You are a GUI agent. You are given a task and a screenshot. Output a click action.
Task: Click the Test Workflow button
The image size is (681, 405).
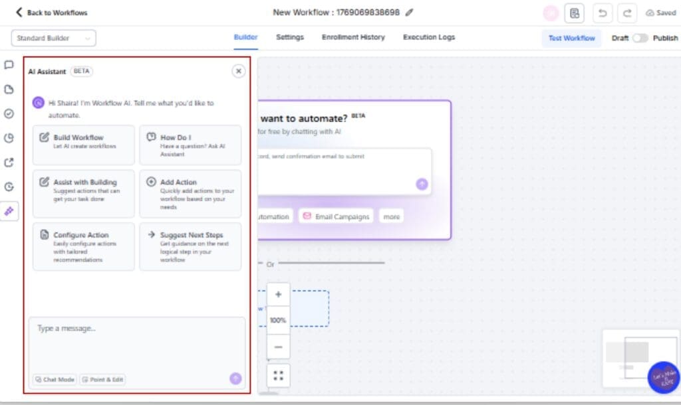click(571, 39)
